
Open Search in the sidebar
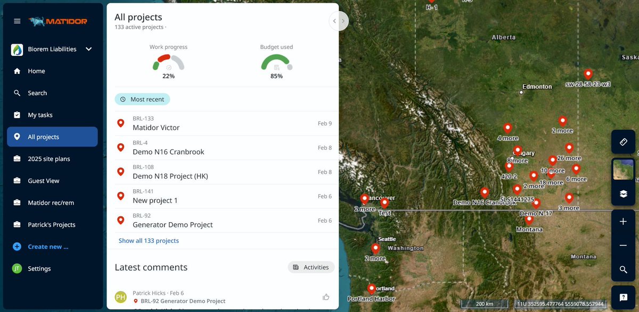(52, 93)
